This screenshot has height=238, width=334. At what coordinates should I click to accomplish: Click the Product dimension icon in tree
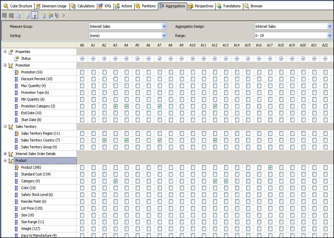[11, 161]
